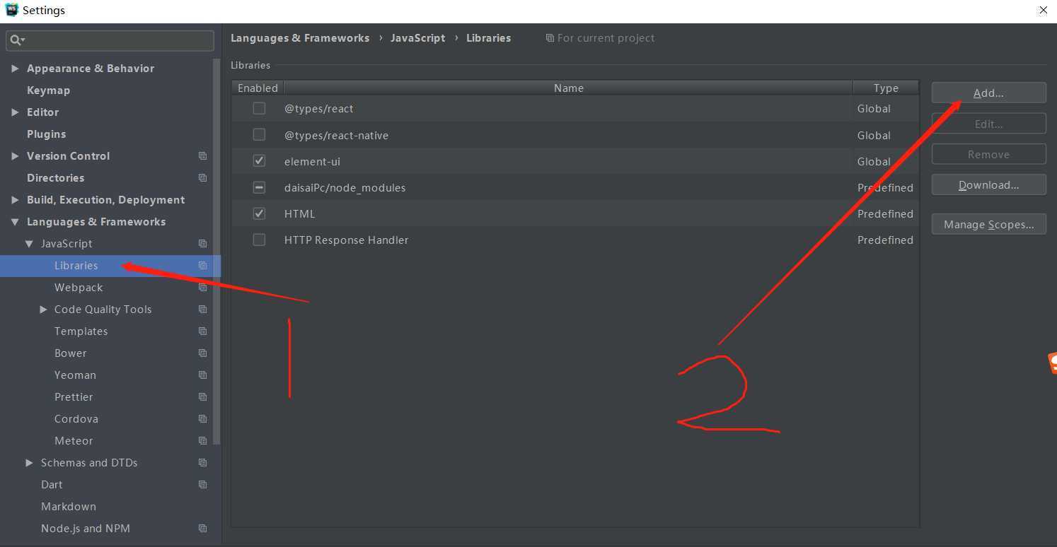Expand Schemas and DTDs arrow
Screen dimensions: 1057x547
[29, 463]
